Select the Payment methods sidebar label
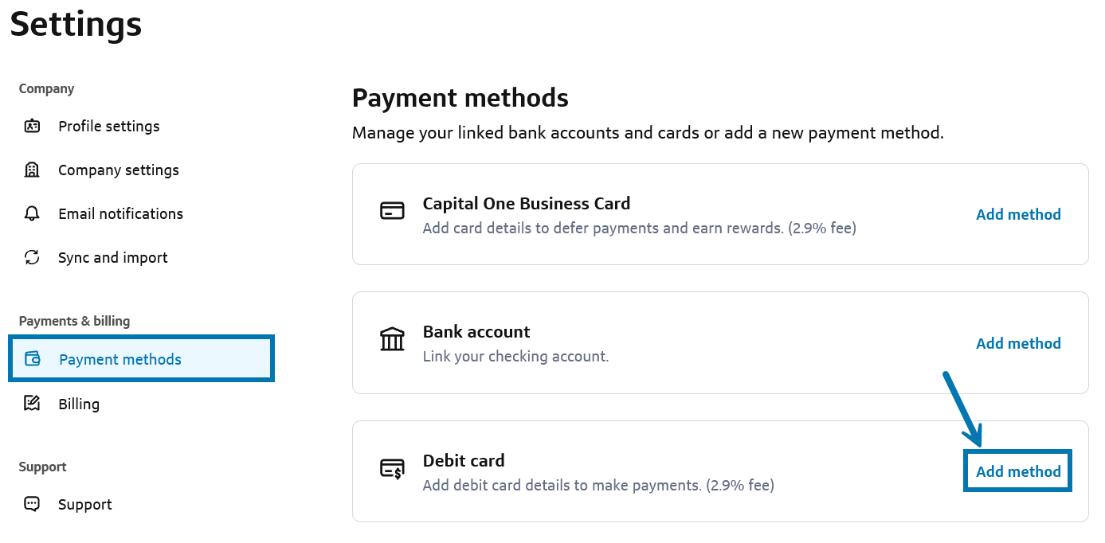This screenshot has height=543, width=1105. pyautogui.click(x=120, y=359)
